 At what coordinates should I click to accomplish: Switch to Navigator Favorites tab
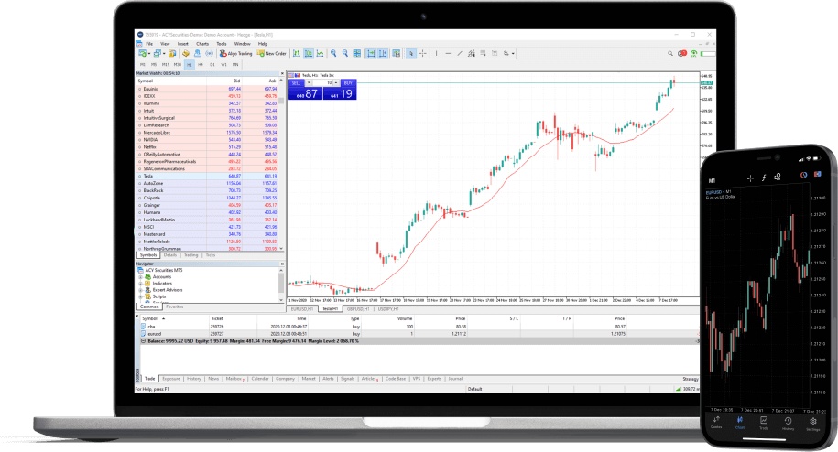(174, 307)
